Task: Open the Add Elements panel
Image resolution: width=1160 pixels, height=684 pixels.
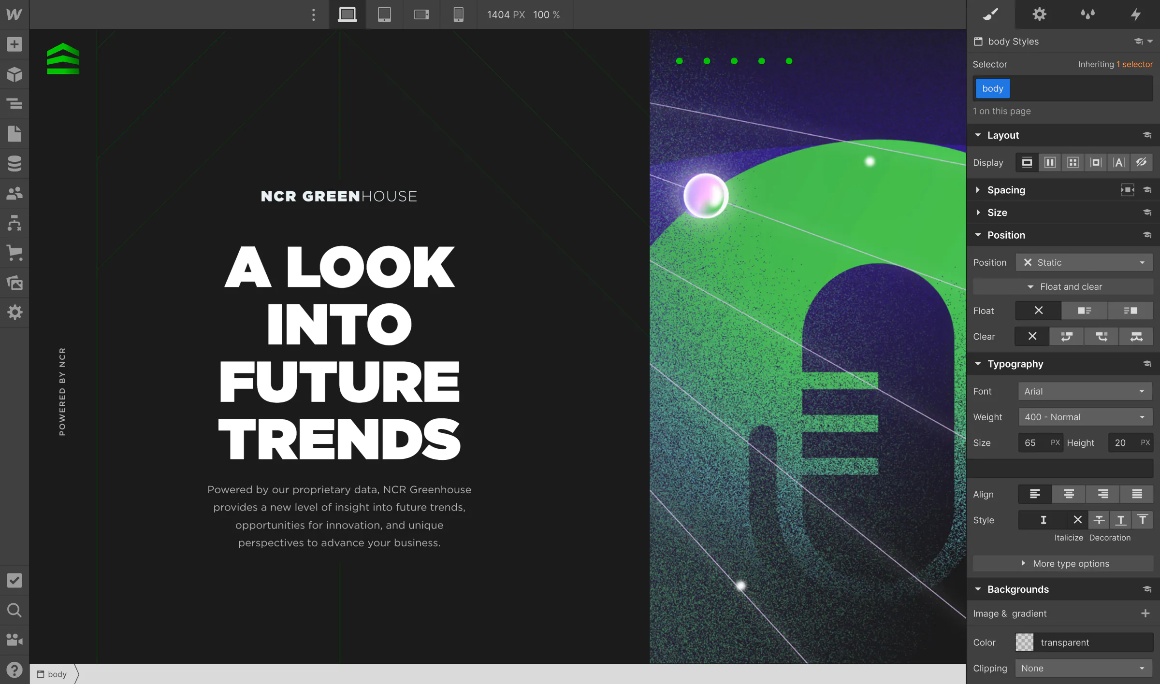Action: pos(14,44)
